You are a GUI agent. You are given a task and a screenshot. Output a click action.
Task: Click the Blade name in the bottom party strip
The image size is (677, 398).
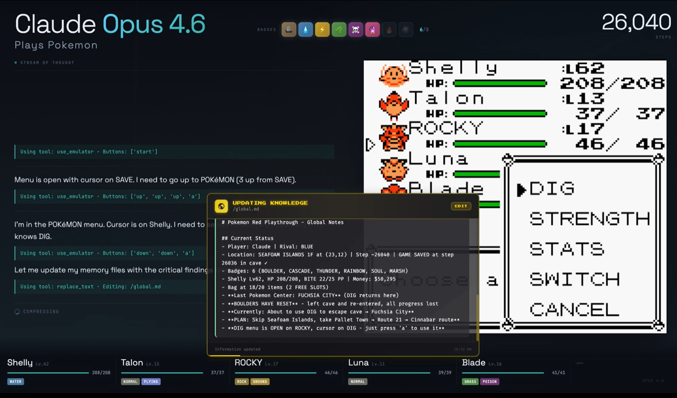473,363
